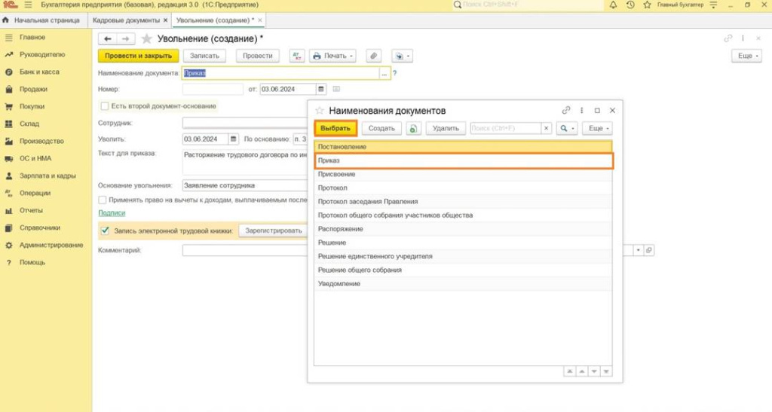Enable 'Есть второй документ-основание' checkbox
Viewport: 772px width, 412px height.
105,106
